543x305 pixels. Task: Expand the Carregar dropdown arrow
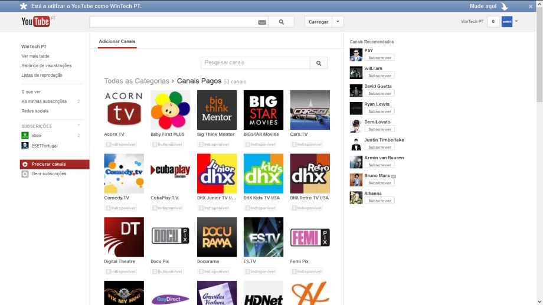click(338, 22)
